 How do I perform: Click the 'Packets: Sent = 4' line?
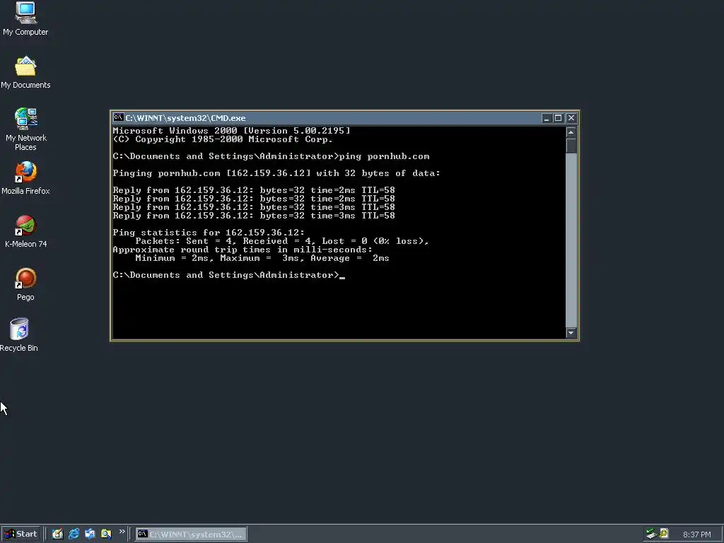(282, 241)
